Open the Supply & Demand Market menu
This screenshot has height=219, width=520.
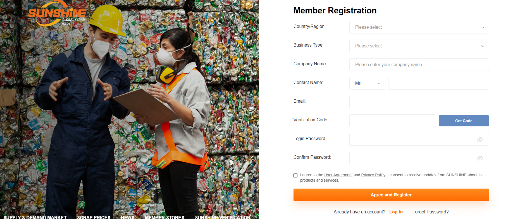35,217
